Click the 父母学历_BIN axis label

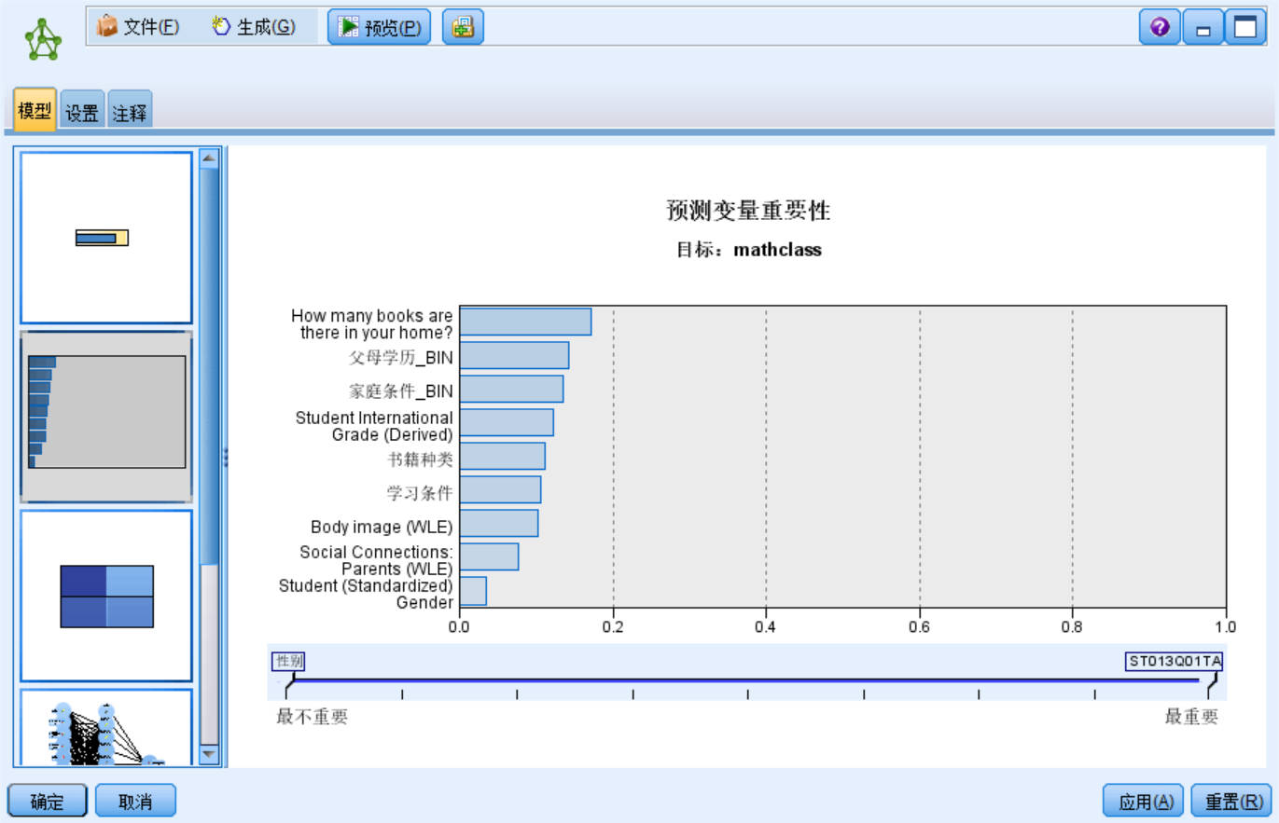pyautogui.click(x=401, y=358)
